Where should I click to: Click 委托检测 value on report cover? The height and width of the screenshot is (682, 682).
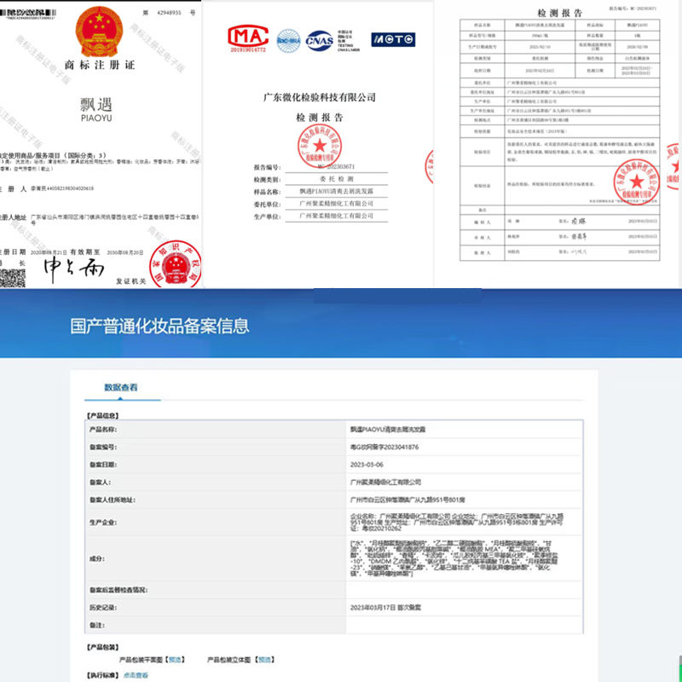coord(336,179)
